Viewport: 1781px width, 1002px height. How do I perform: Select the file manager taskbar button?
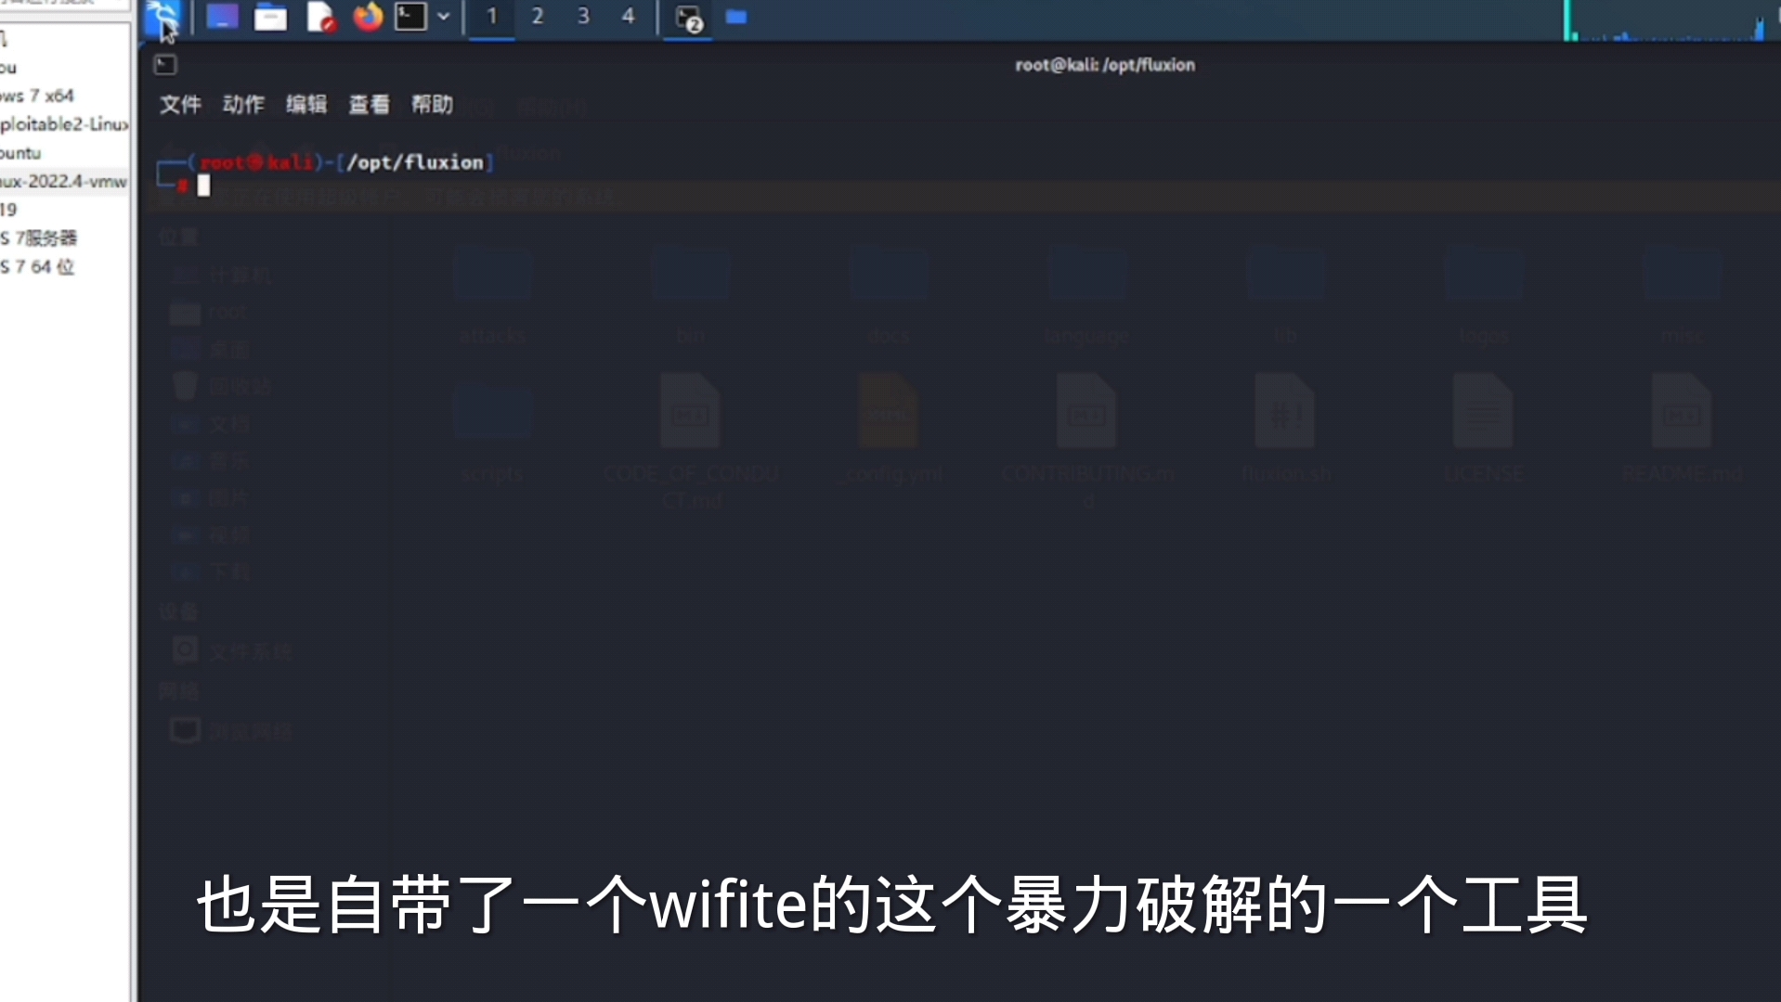736,17
